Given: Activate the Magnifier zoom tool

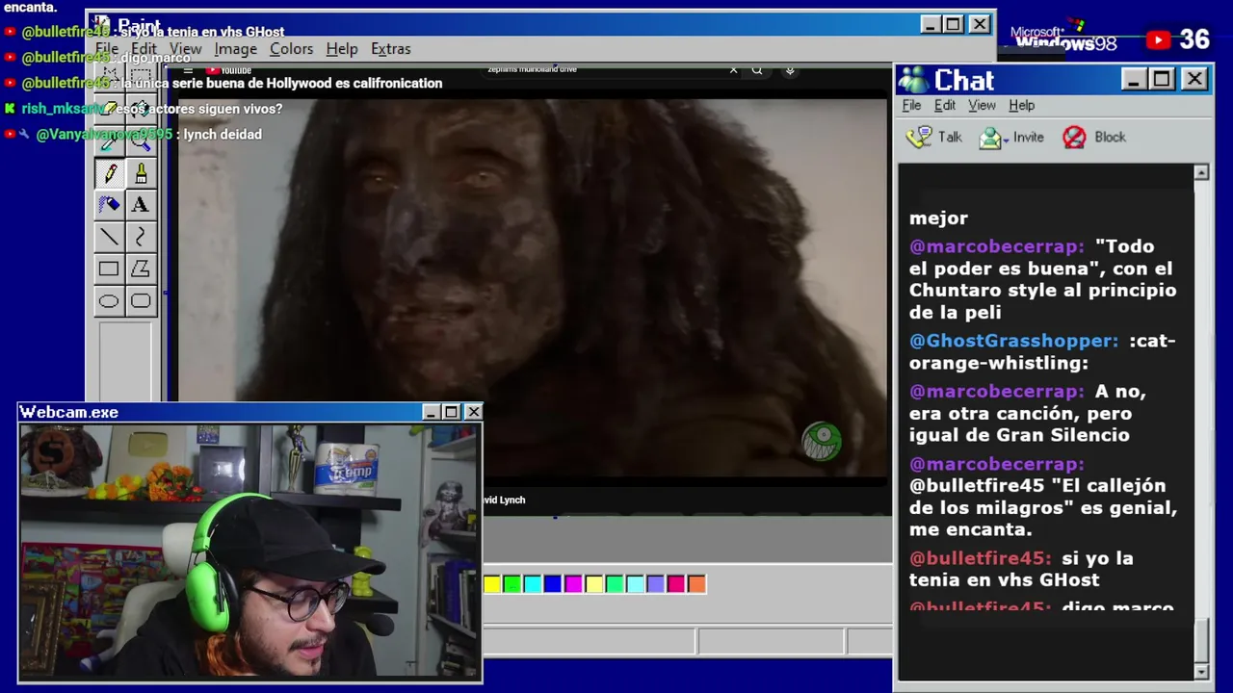Looking at the screenshot, I should pyautogui.click(x=141, y=141).
